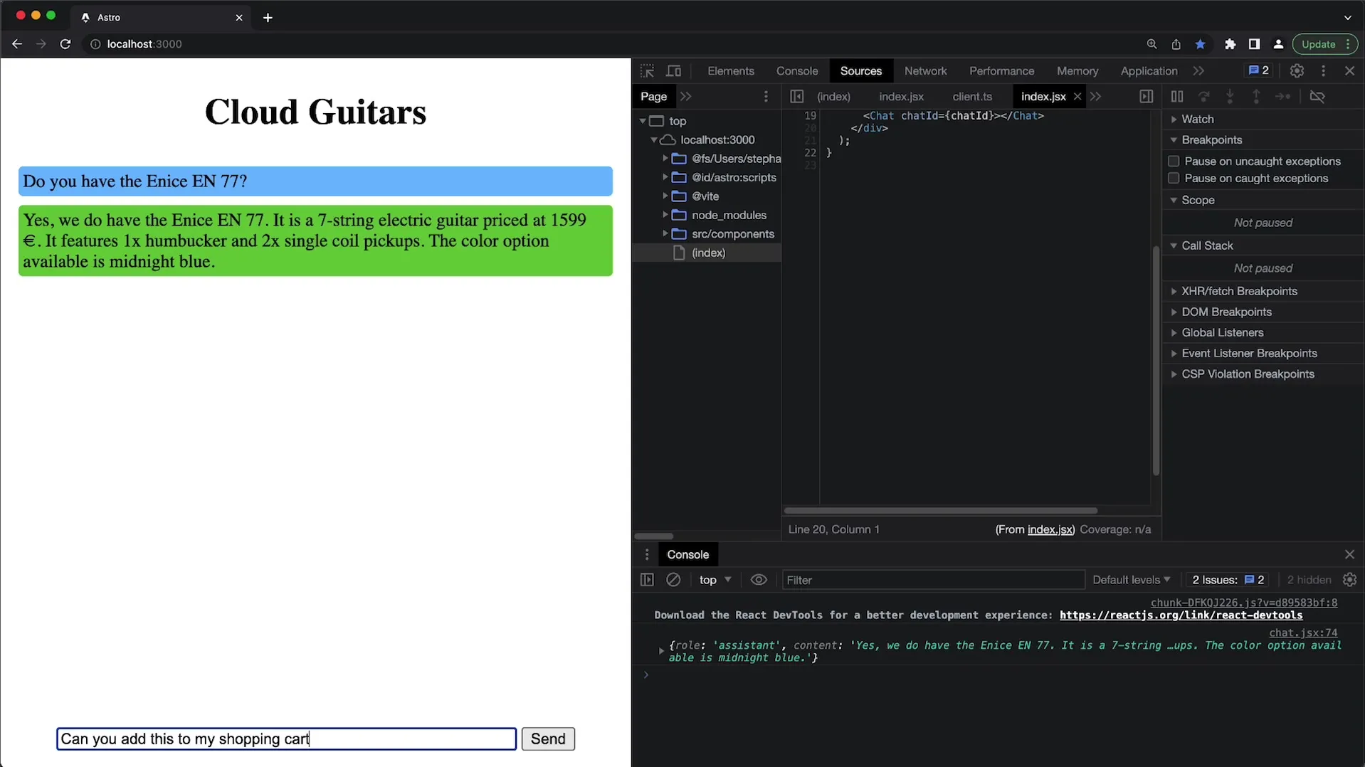Enable Pause on caught exceptions
The width and height of the screenshot is (1365, 767).
click(x=1174, y=179)
